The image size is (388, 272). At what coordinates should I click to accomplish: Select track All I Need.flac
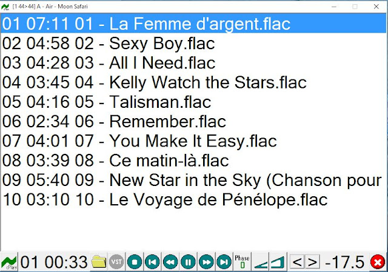(193, 63)
